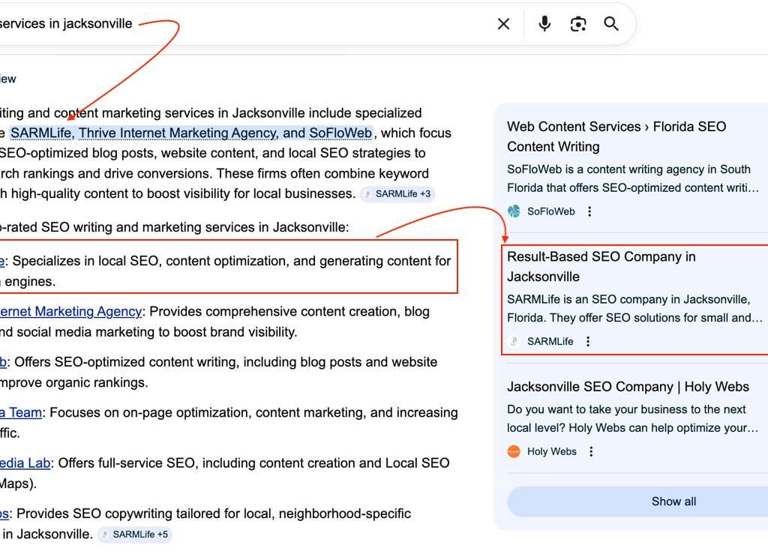This screenshot has height=554, width=768.
Task: Expand the SARMLife +5 citations chip
Action: (x=135, y=535)
